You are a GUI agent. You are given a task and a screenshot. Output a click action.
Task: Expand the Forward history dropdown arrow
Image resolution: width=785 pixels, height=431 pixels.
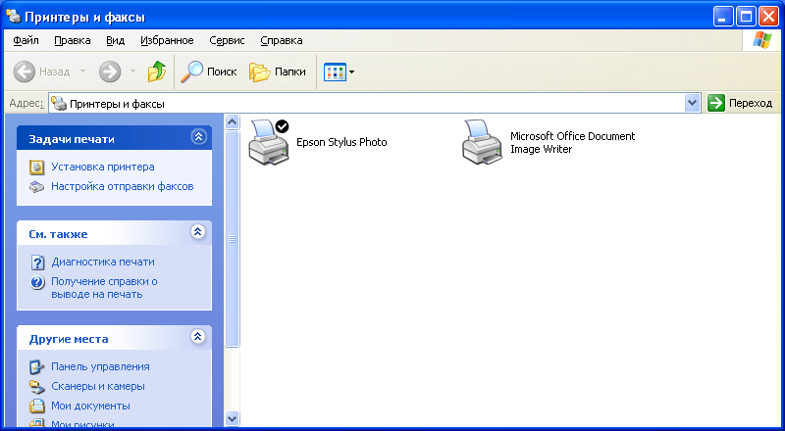(x=132, y=72)
